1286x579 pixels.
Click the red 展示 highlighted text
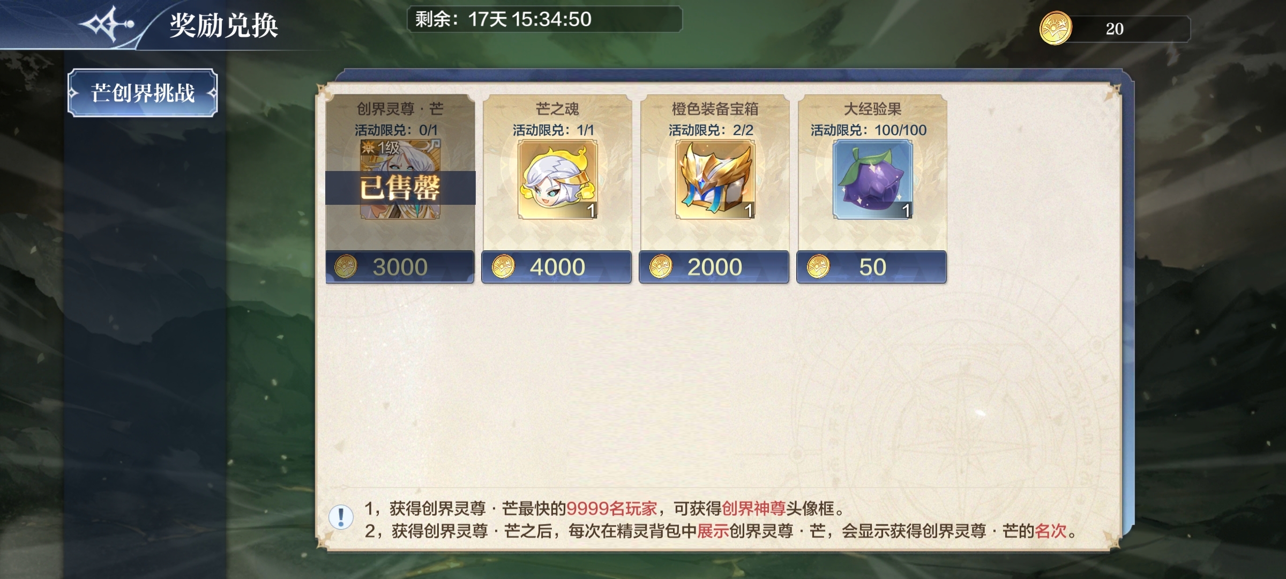(713, 531)
